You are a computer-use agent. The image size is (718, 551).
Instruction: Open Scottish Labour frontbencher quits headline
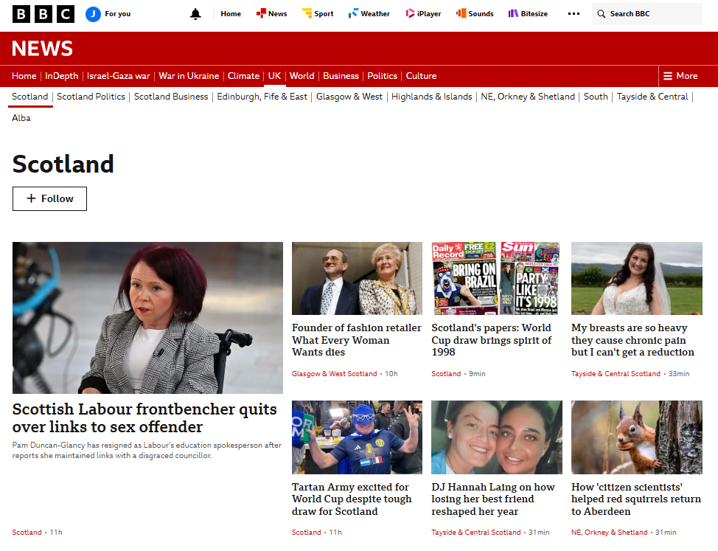click(144, 418)
